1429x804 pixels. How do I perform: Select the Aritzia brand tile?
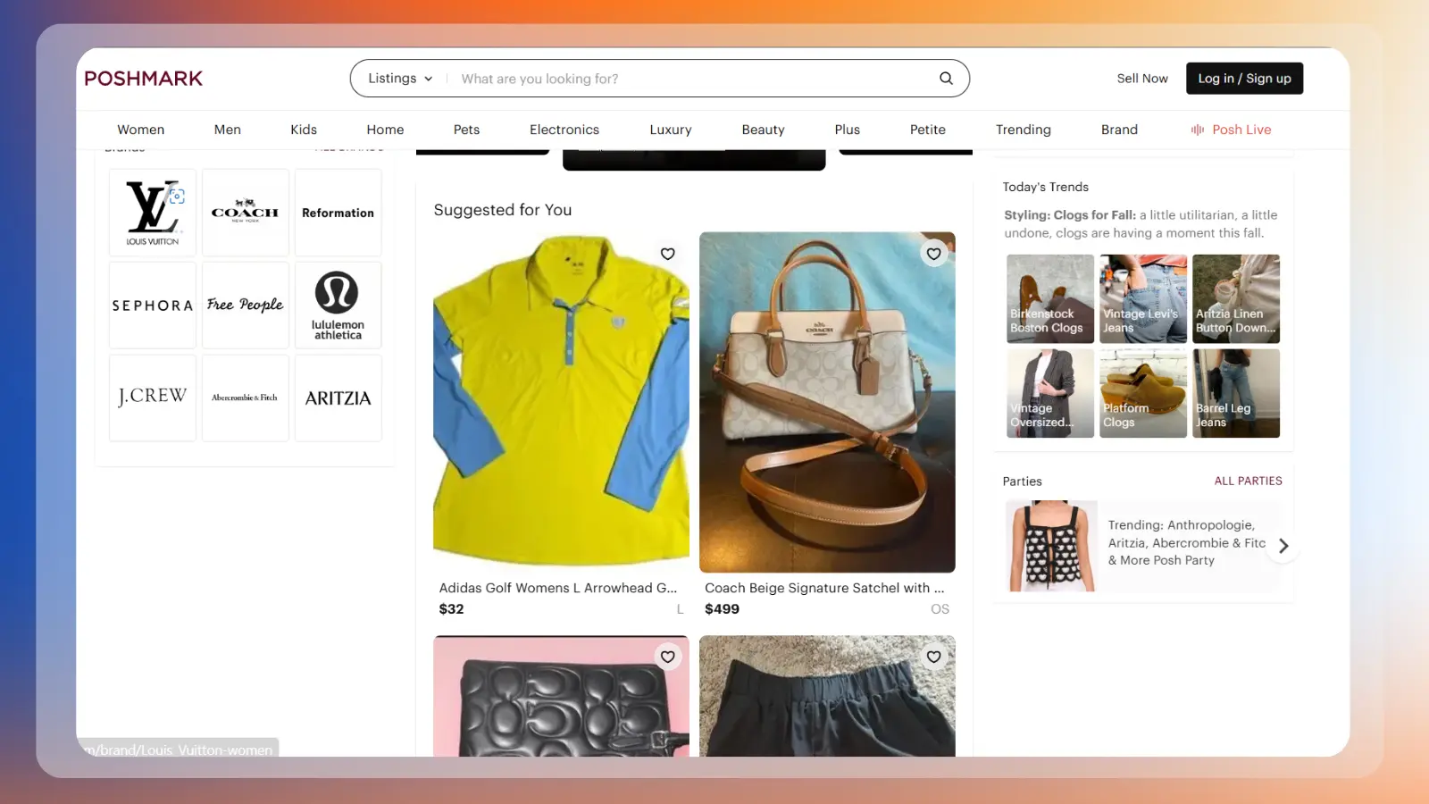click(338, 398)
